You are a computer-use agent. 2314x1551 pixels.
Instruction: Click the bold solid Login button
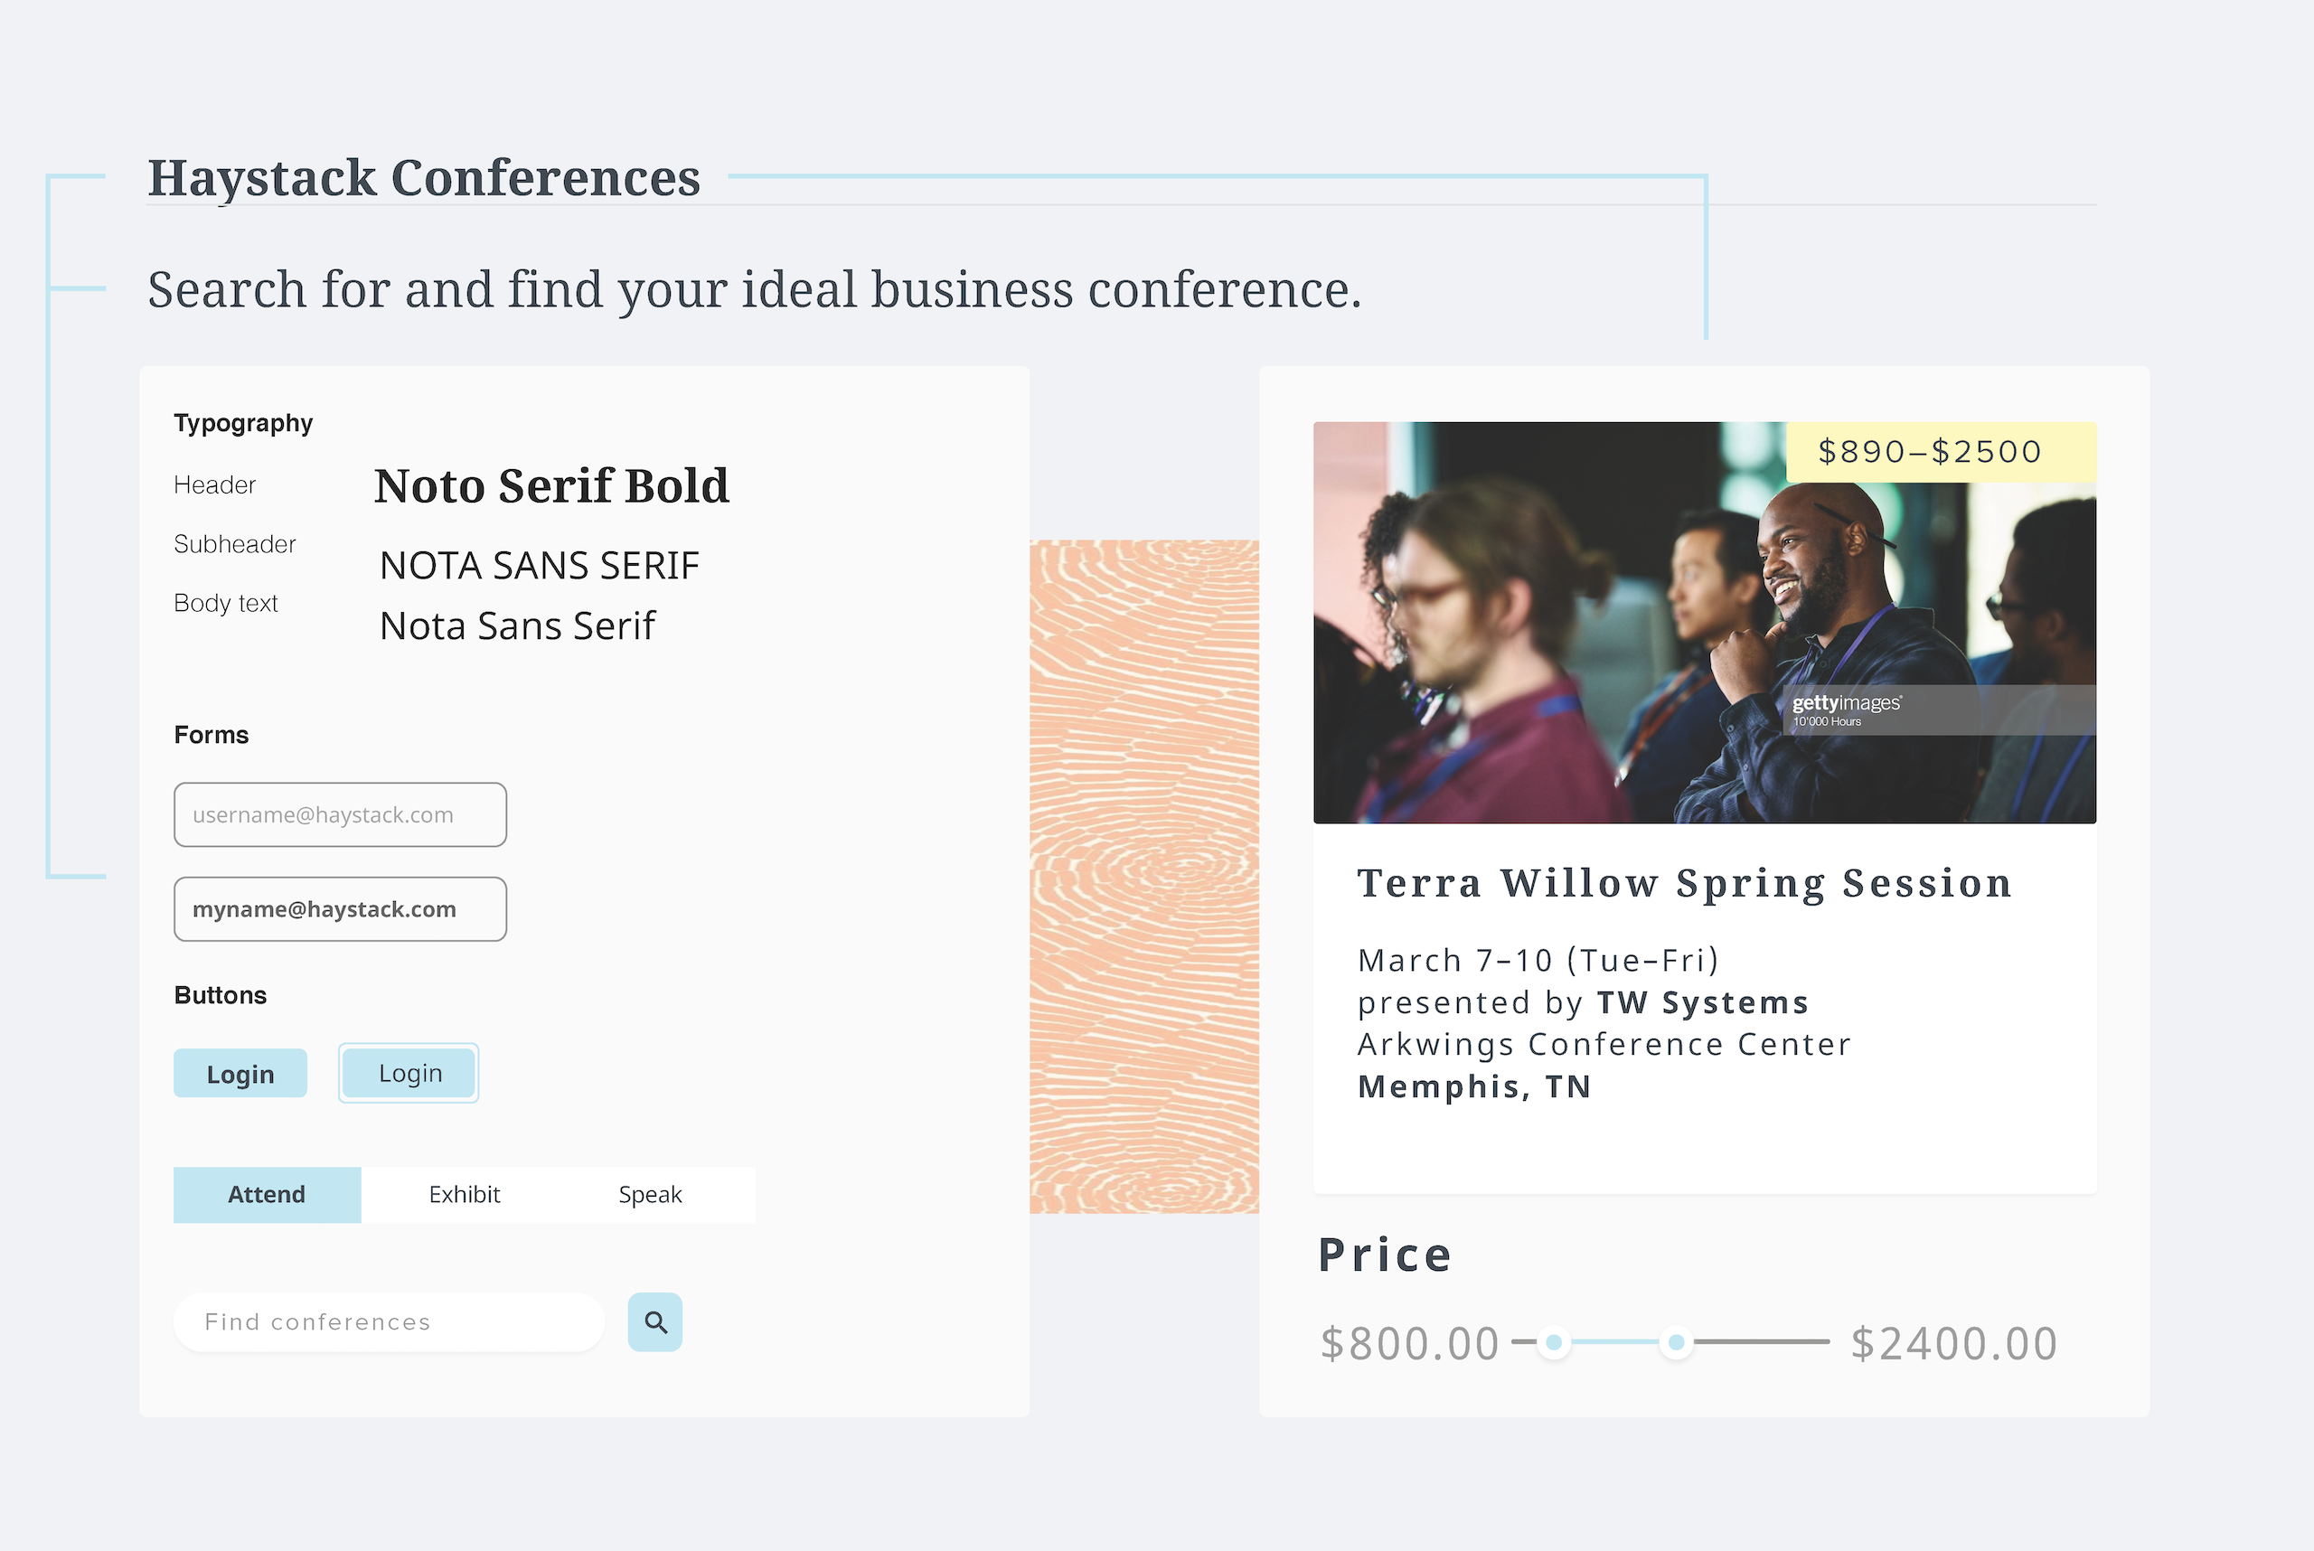240,1073
